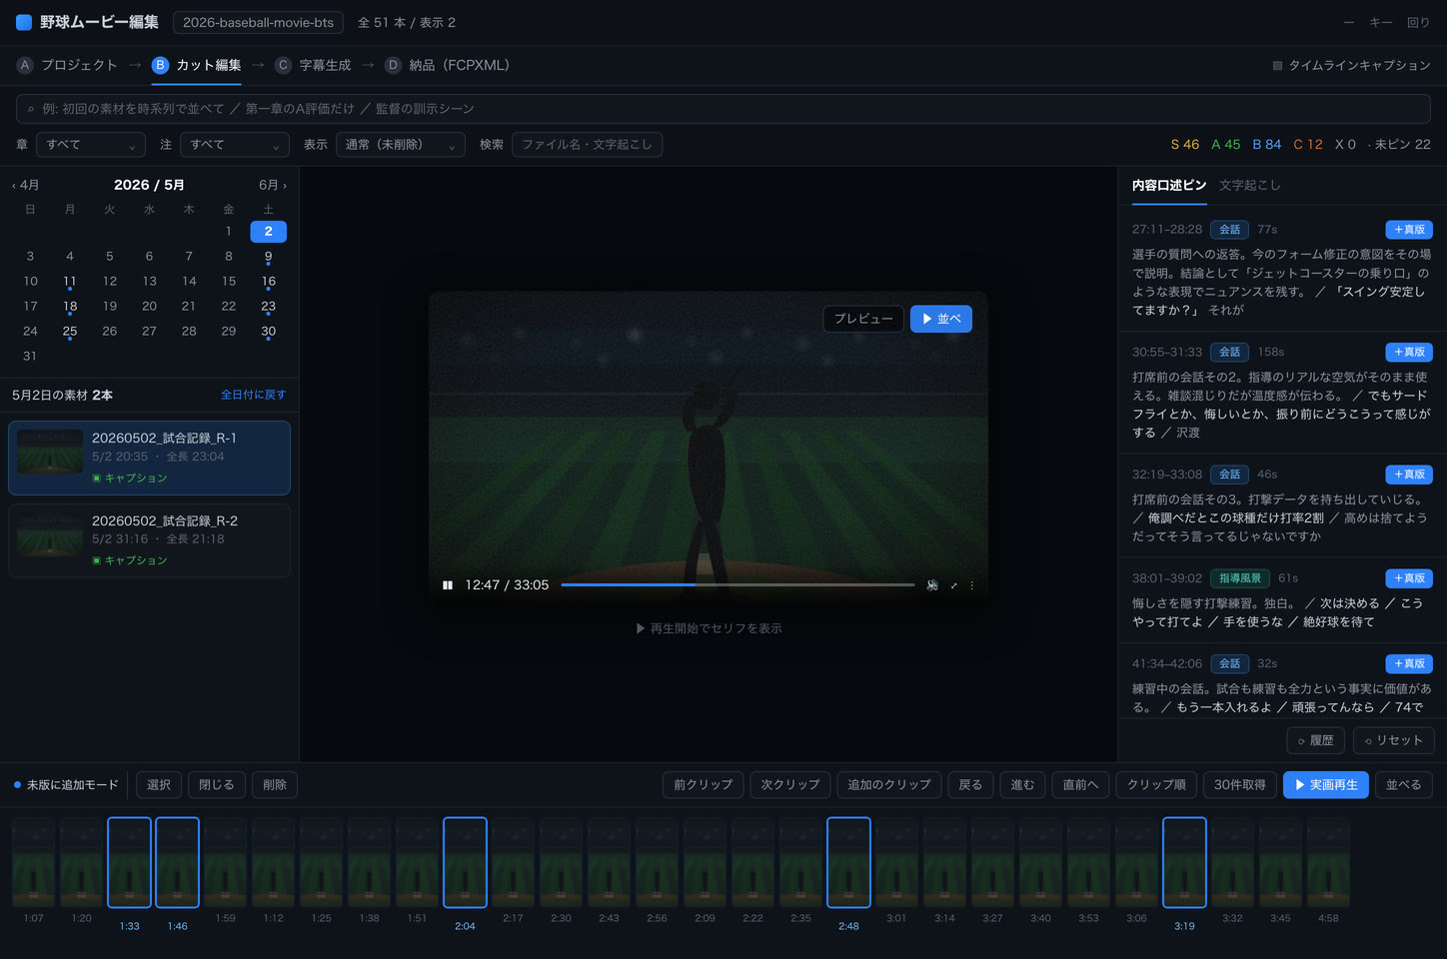Click the 削除 button
1447x959 pixels.
(275, 785)
